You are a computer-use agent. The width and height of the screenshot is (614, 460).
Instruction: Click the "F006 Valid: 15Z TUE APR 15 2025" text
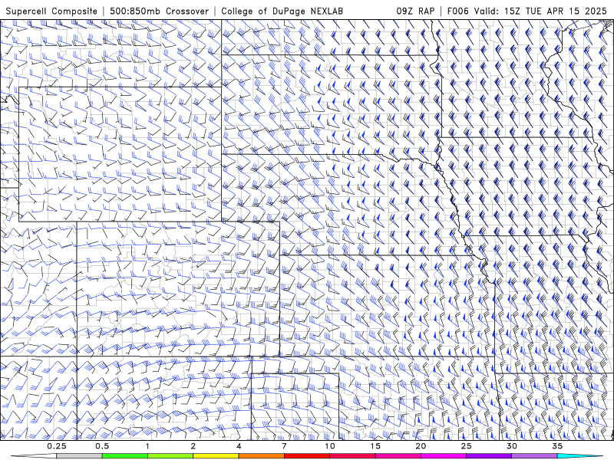click(x=527, y=11)
